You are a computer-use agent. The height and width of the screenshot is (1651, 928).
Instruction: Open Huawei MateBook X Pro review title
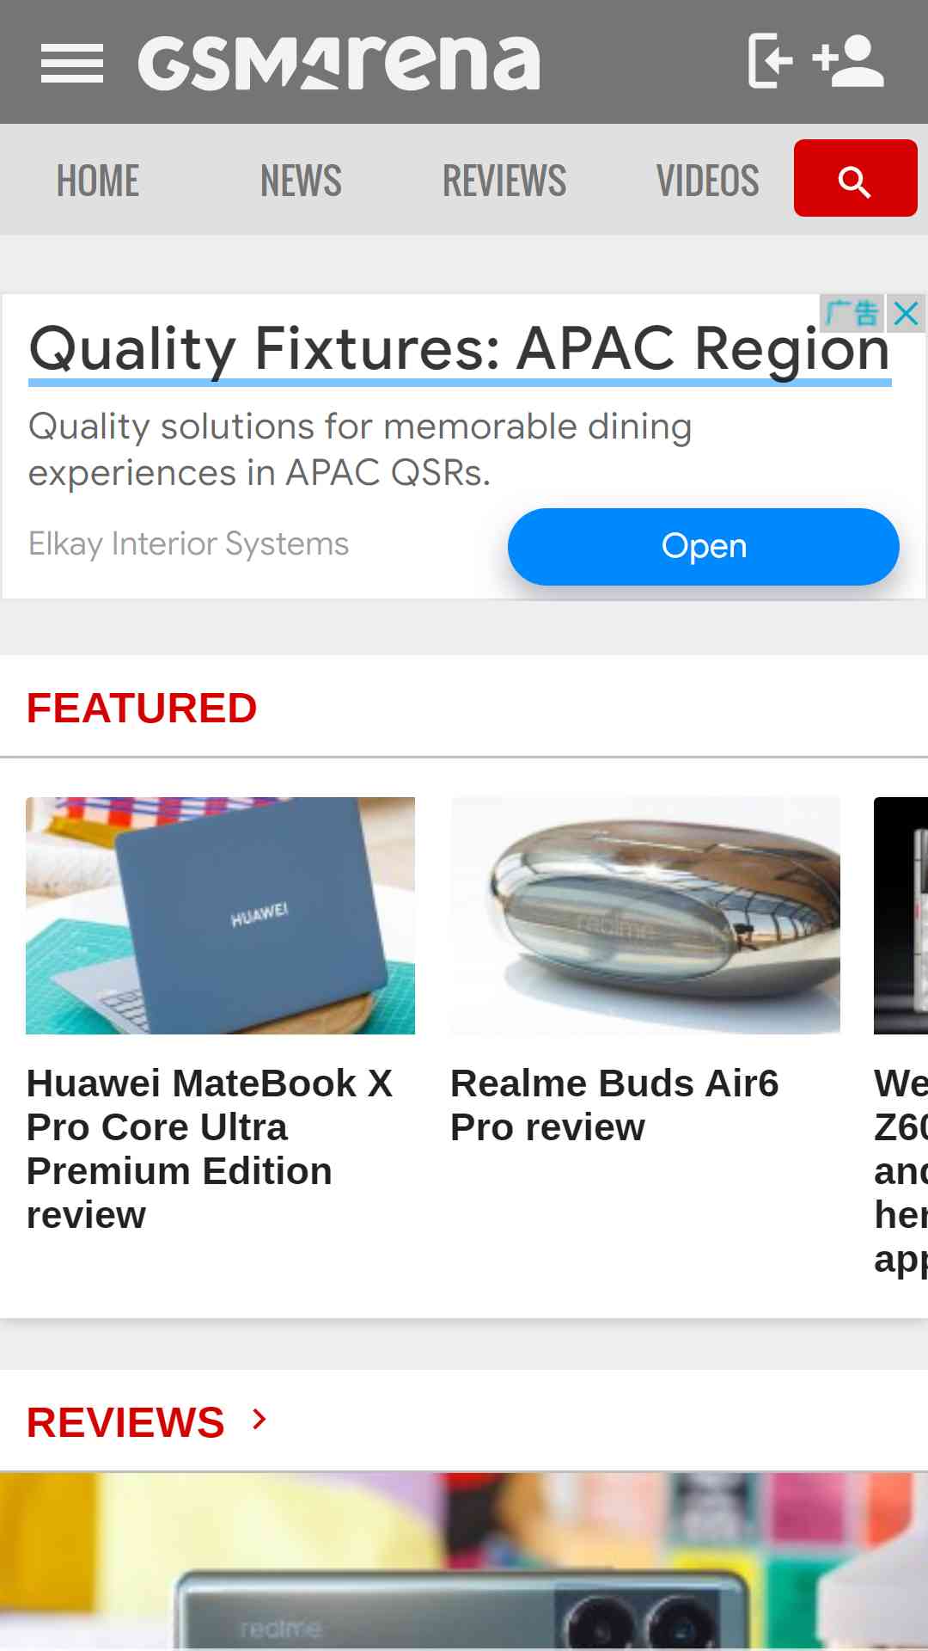pyautogui.click(x=210, y=1149)
